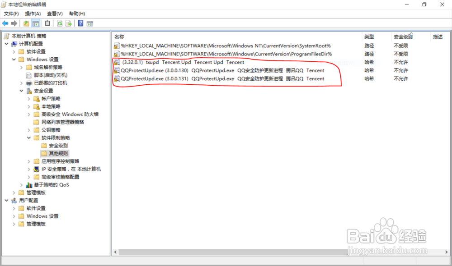Click the 用户配置 user icon
This screenshot has width=452, height=266.
[14, 201]
